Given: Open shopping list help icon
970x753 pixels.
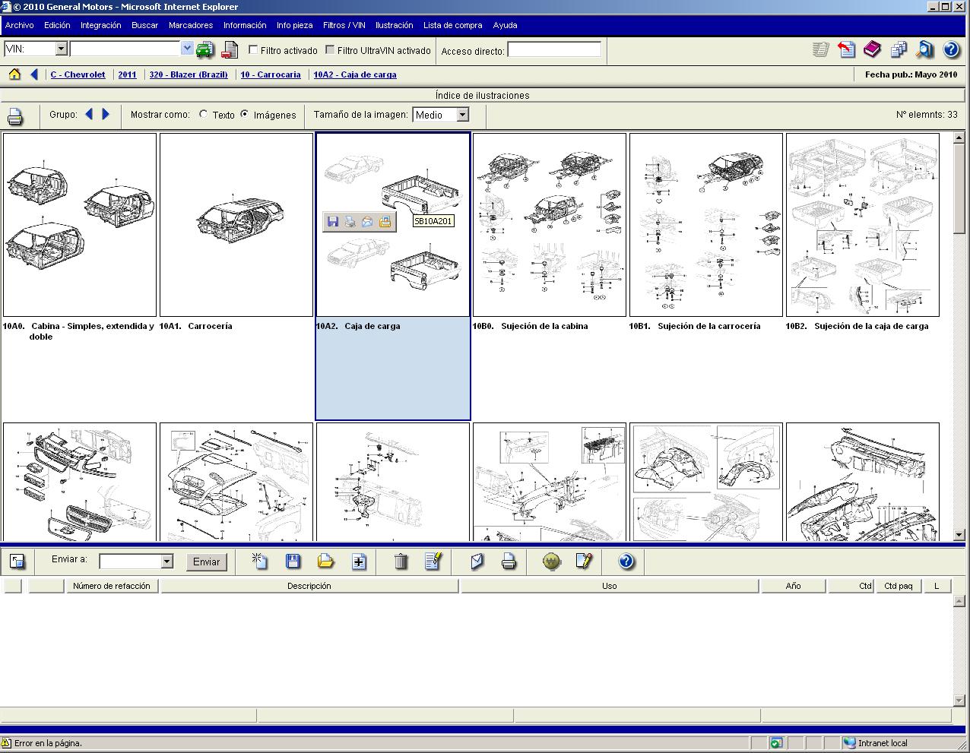Looking at the screenshot, I should [626, 562].
